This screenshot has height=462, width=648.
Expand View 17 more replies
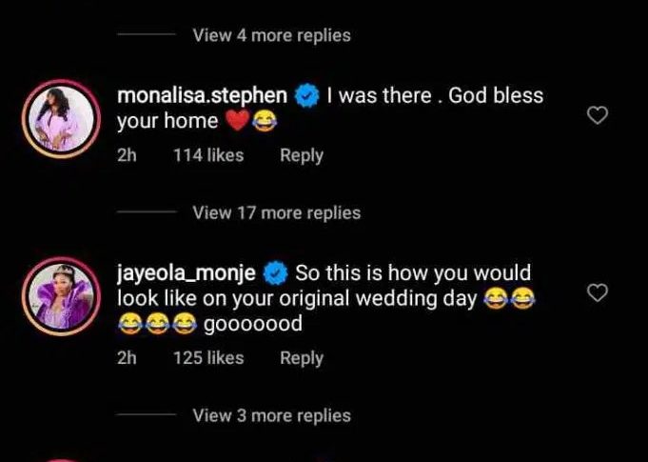click(276, 212)
